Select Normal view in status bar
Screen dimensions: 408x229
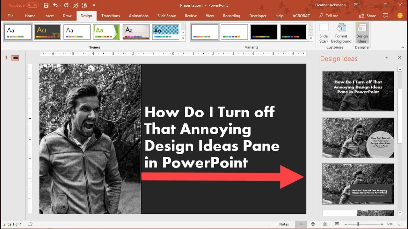click(301, 224)
